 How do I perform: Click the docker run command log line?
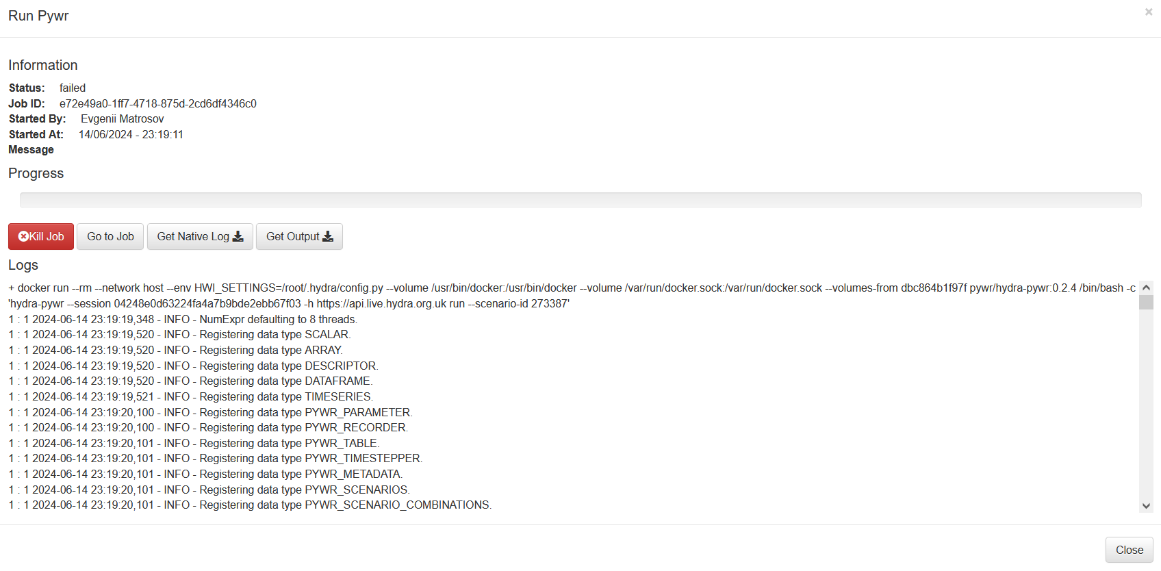pyautogui.click(x=411, y=288)
